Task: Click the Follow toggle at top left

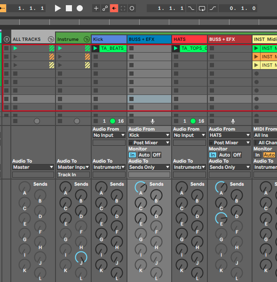Action: pyautogui.click(x=3, y=8)
